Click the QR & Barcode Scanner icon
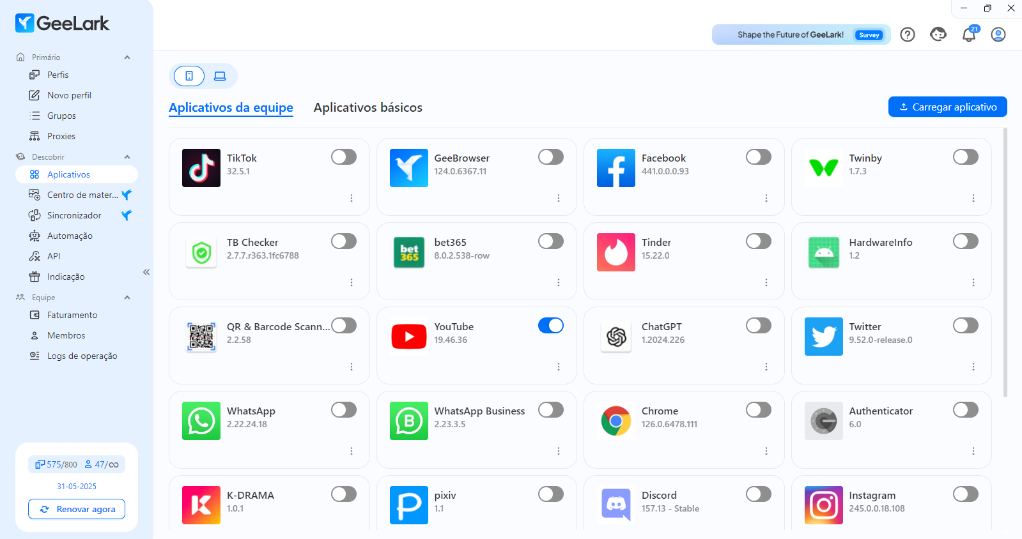The image size is (1022, 539). pos(201,337)
